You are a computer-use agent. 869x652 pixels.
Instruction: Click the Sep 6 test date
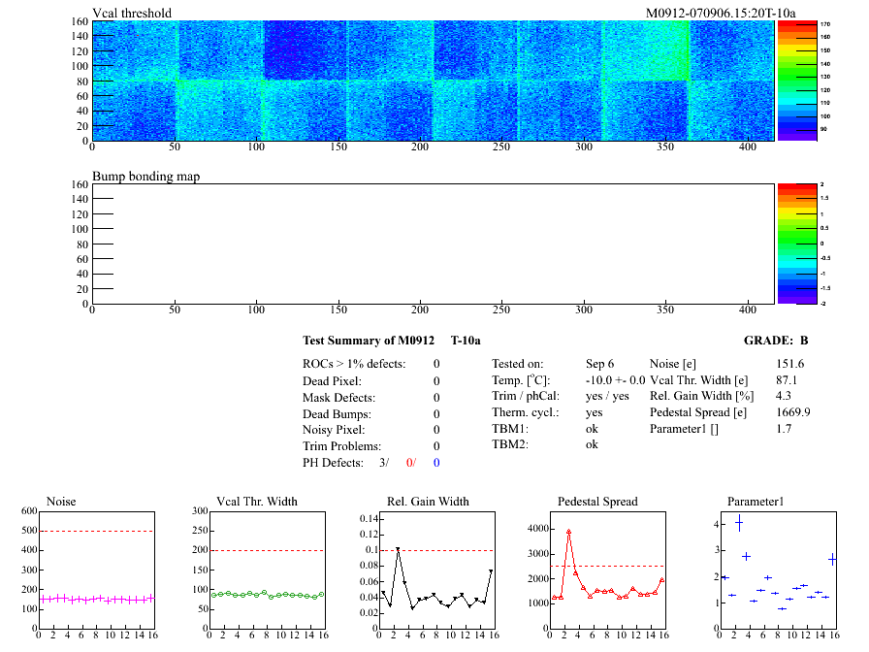(x=599, y=364)
